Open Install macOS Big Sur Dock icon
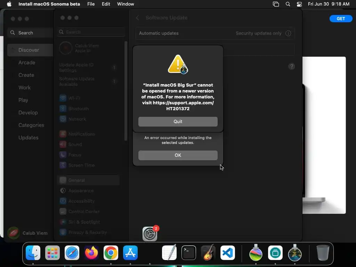The width and height of the screenshot is (356, 267). click(x=295, y=253)
